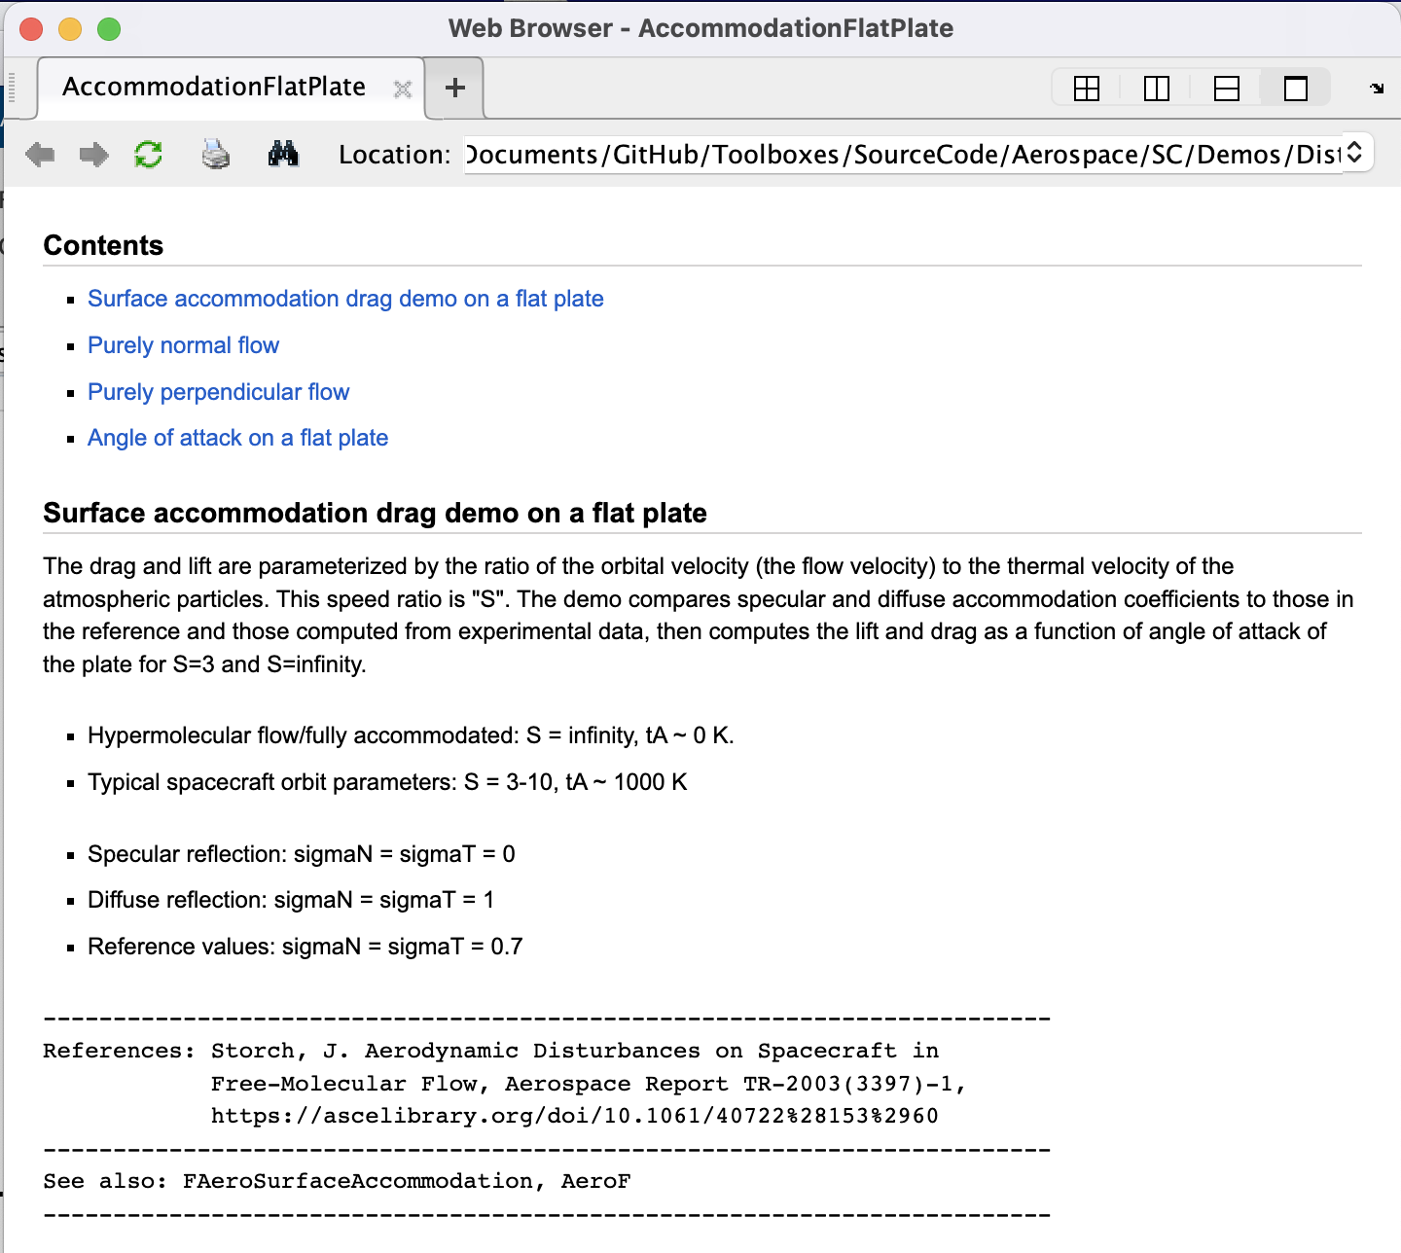Screen dimensions: 1401x1253
Task: Jump to 'Purely normal flow' section
Action: click(x=183, y=345)
